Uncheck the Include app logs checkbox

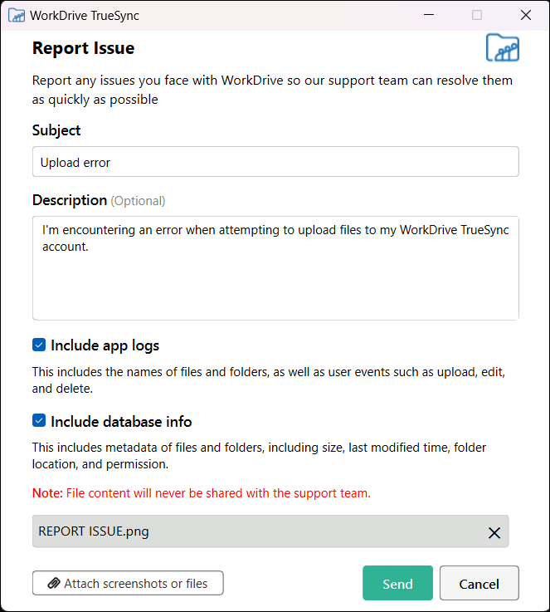pyautogui.click(x=39, y=345)
